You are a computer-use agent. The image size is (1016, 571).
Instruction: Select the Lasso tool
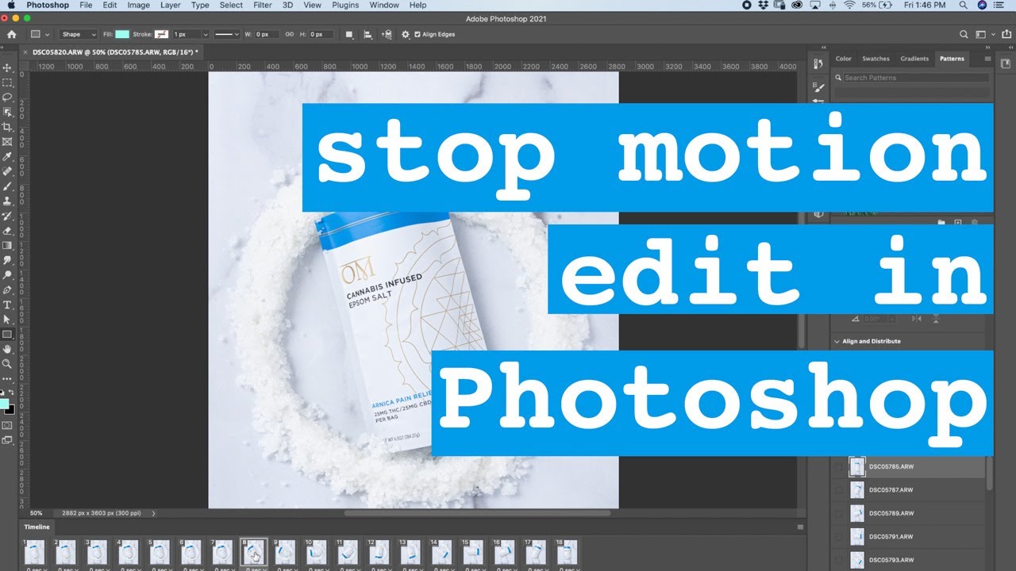click(x=7, y=98)
